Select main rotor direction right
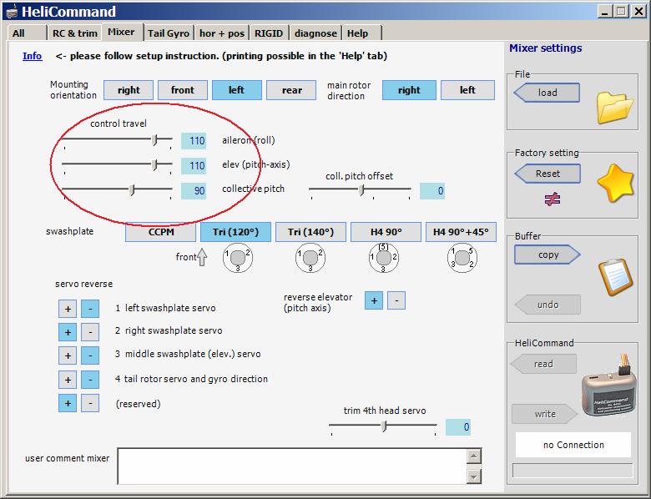651x499 pixels. [x=409, y=90]
